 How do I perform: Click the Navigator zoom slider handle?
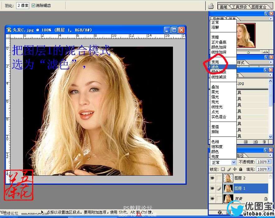248,52
